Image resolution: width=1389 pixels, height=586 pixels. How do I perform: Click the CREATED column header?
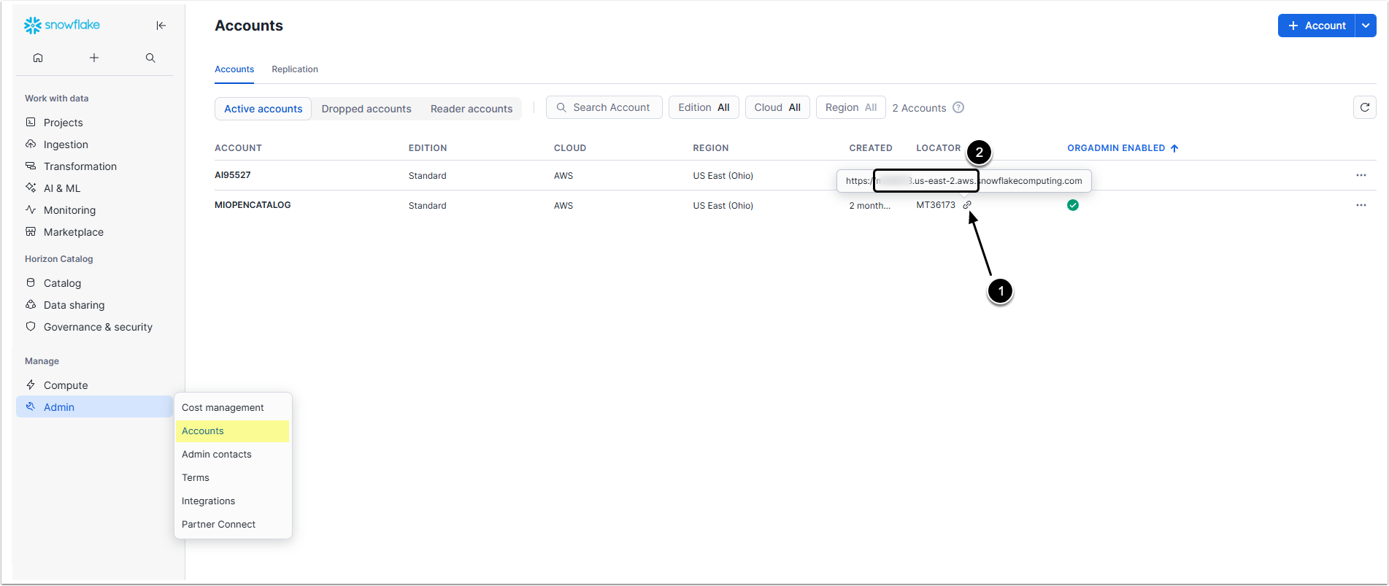tap(871, 148)
